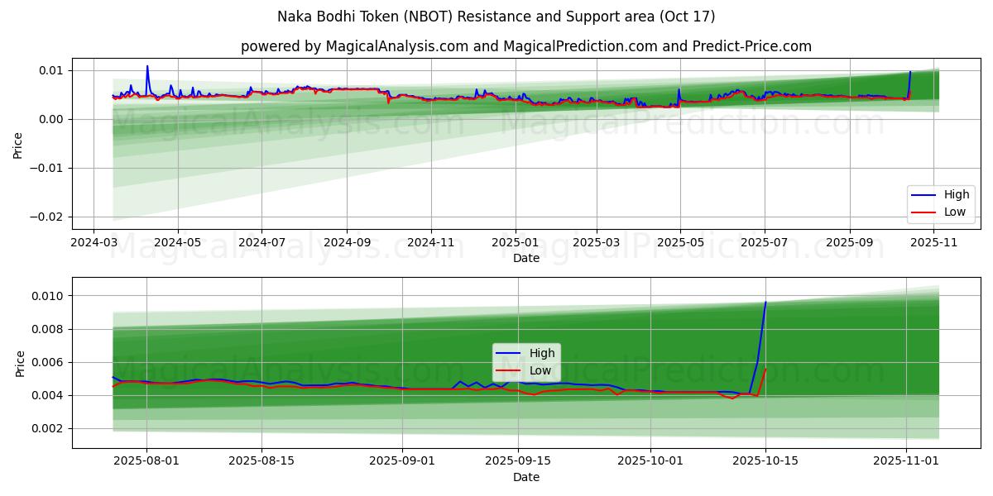
Task: Click the blue High peak in bottom chart
Action: [765, 303]
